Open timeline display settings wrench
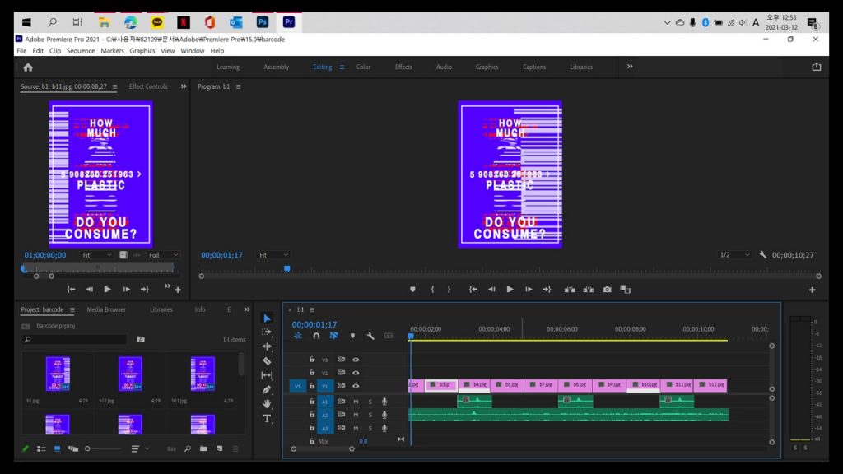This screenshot has height=474, width=843. pos(370,336)
